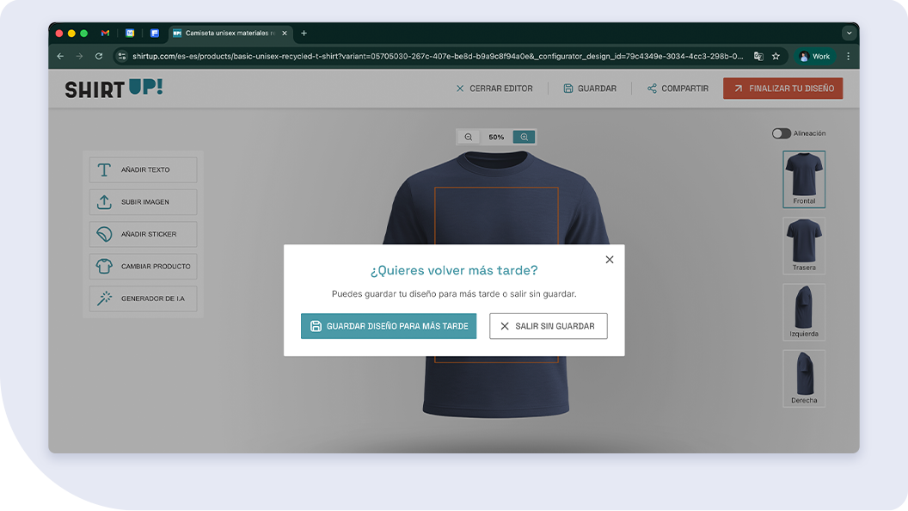This screenshot has width=908, height=511.
Task: Click the site information icon in address bar
Action: click(x=121, y=56)
